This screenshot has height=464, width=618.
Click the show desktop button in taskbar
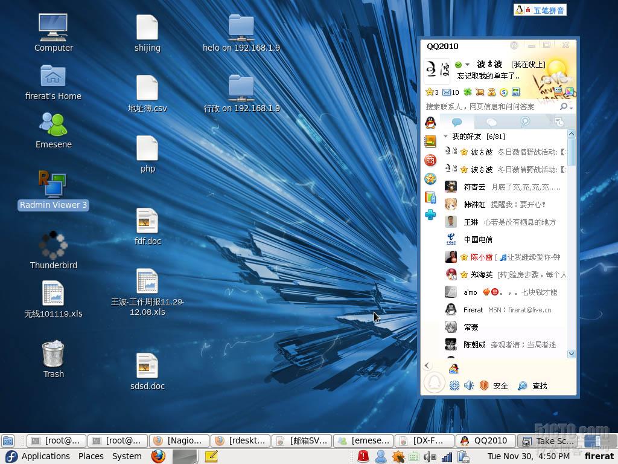tap(8, 440)
